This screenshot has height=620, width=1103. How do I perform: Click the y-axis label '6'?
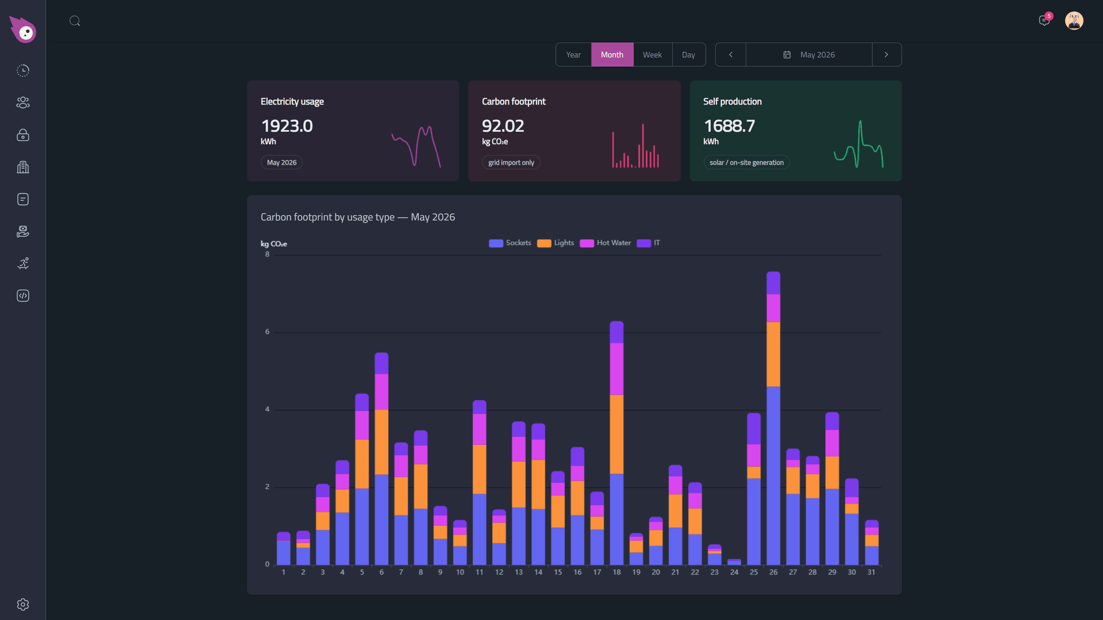(267, 332)
